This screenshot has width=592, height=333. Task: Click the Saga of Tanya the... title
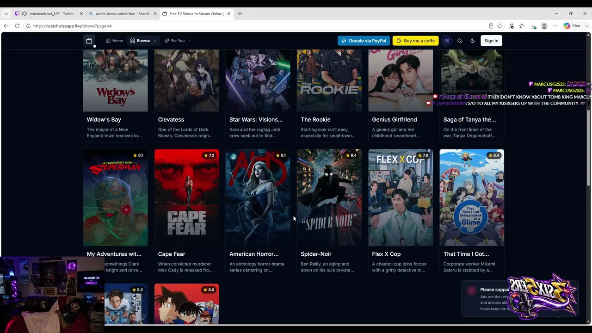point(470,120)
